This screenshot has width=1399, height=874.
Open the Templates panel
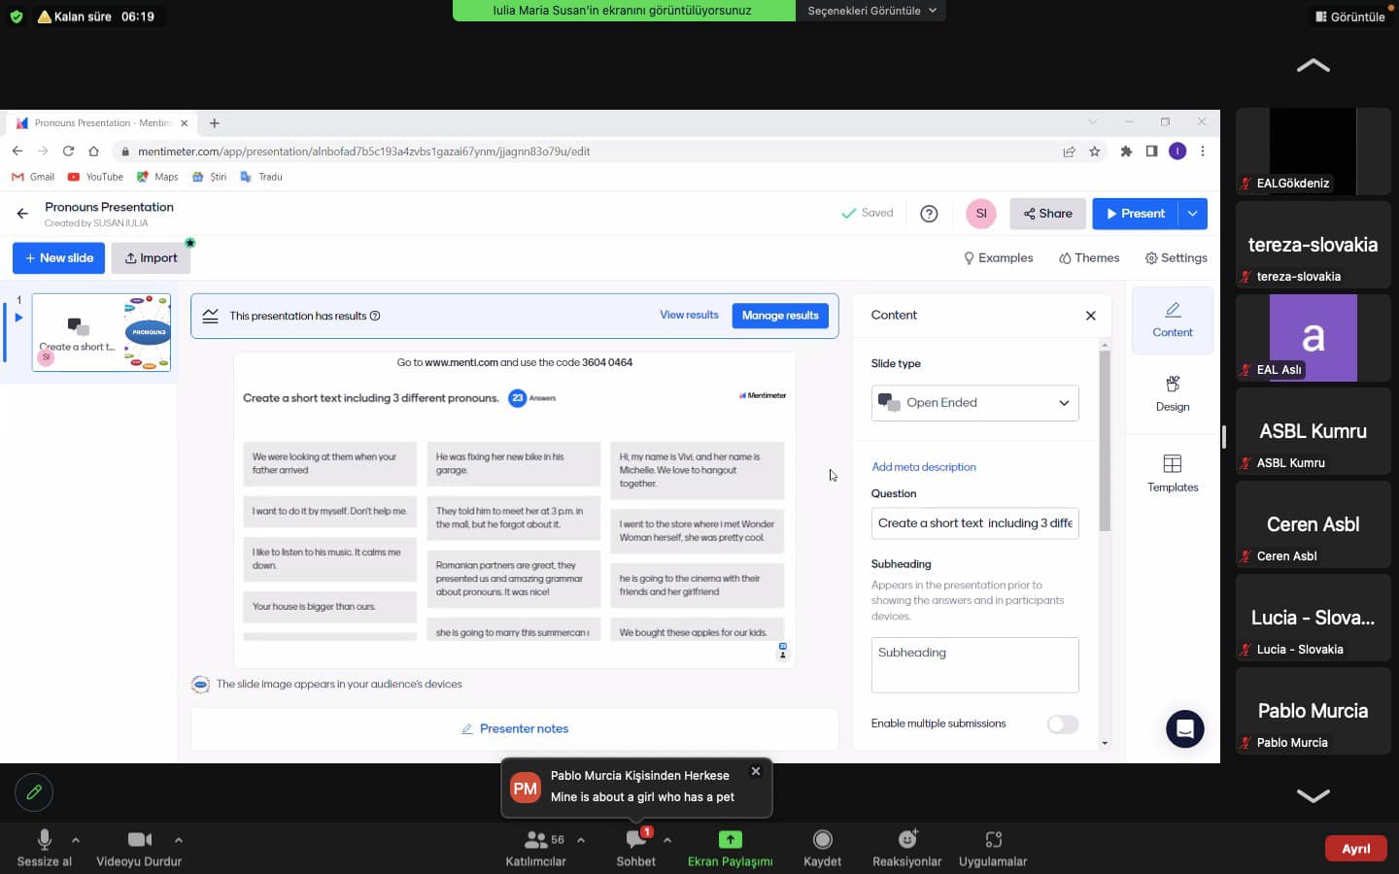pyautogui.click(x=1172, y=473)
